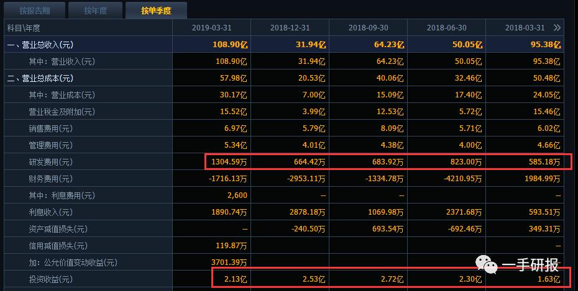Click the 3701.39万 fair value gain

[229, 262]
